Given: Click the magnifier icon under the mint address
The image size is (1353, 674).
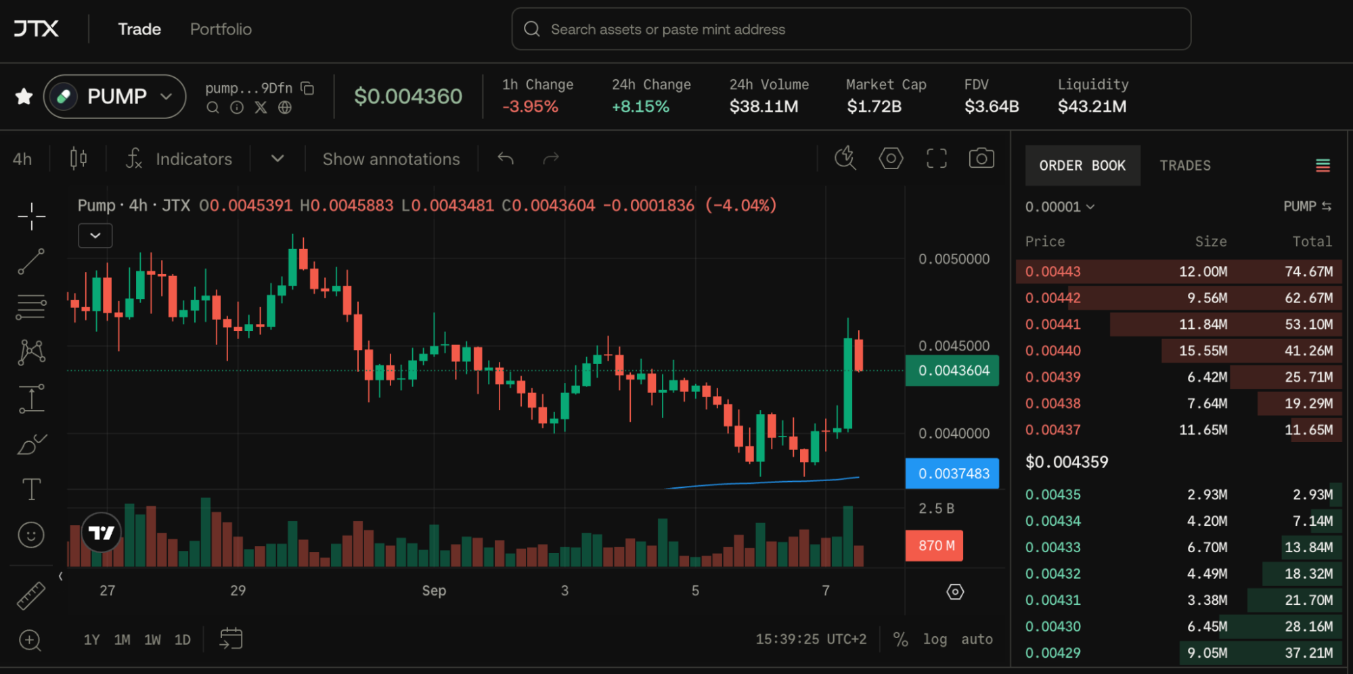Looking at the screenshot, I should pyautogui.click(x=213, y=107).
